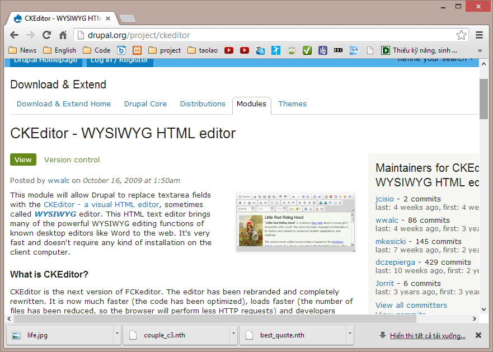The height and width of the screenshot is (352, 493).
Task: Open the News bookmarks folder
Action: 22,50
